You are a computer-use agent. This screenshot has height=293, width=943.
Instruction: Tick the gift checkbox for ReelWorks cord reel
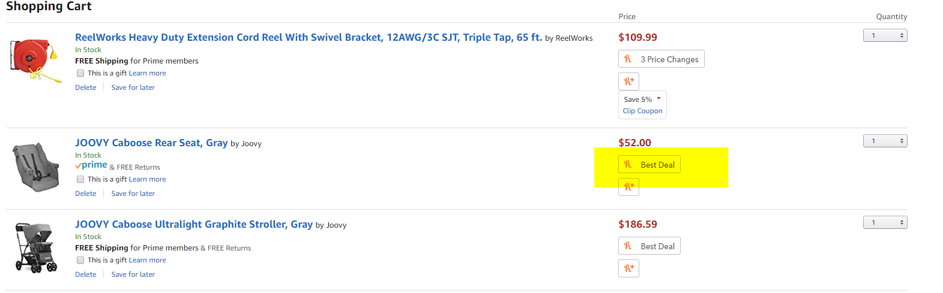(x=80, y=73)
